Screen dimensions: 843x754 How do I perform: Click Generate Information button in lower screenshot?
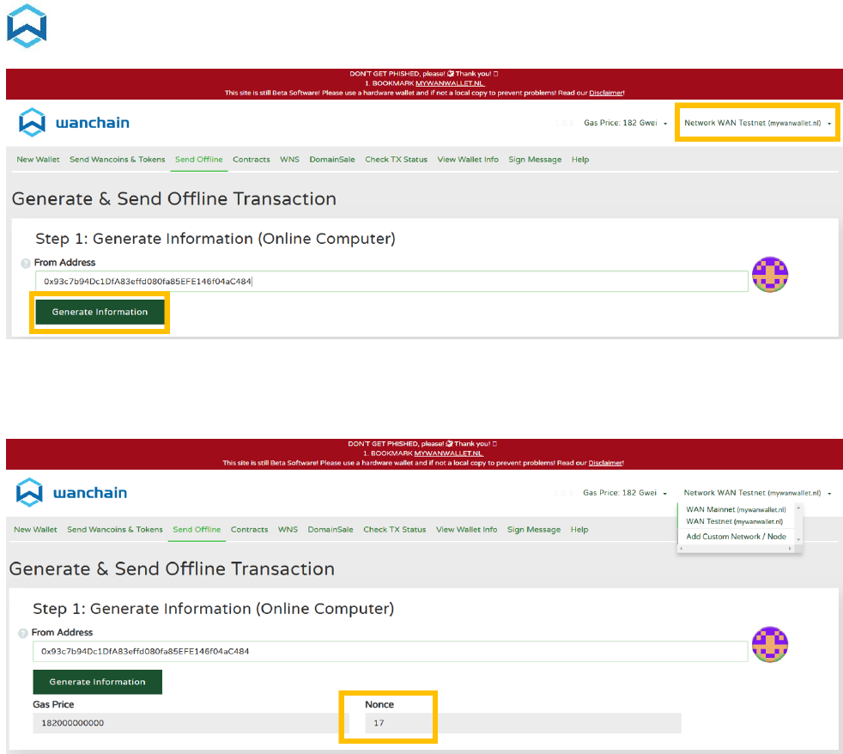coord(97,682)
